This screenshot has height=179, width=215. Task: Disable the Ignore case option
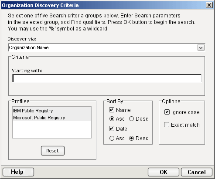tap(167, 112)
